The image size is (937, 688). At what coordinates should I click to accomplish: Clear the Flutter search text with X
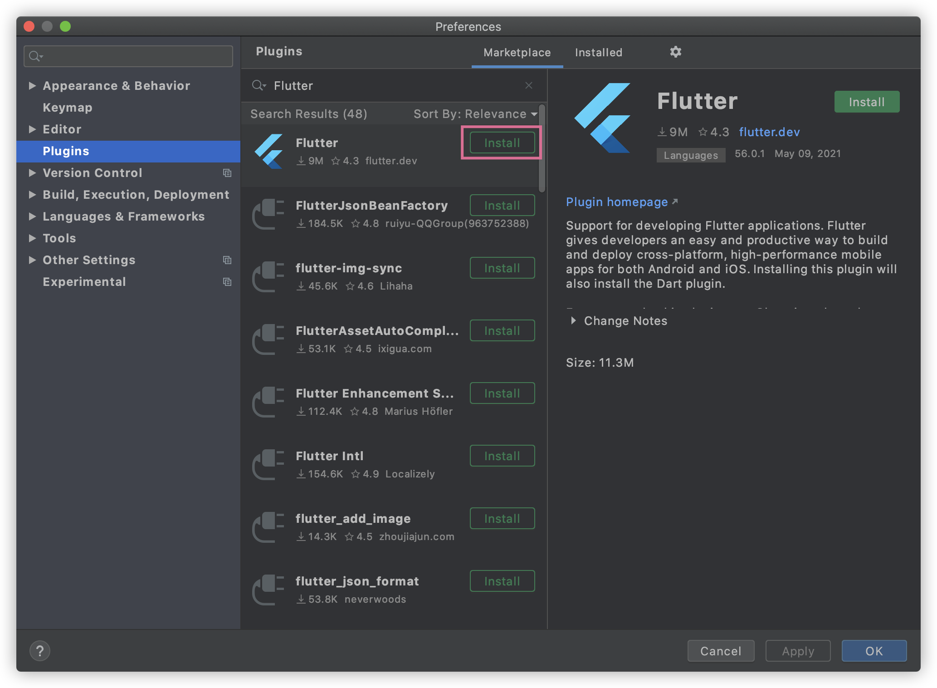click(528, 85)
